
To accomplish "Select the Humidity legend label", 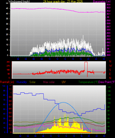I will point(22,82).
